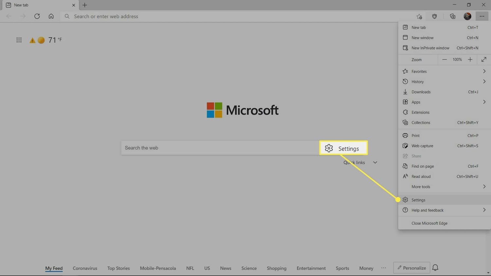The image size is (491, 276).
Task: Open the Sports feed tab
Action: click(x=342, y=268)
